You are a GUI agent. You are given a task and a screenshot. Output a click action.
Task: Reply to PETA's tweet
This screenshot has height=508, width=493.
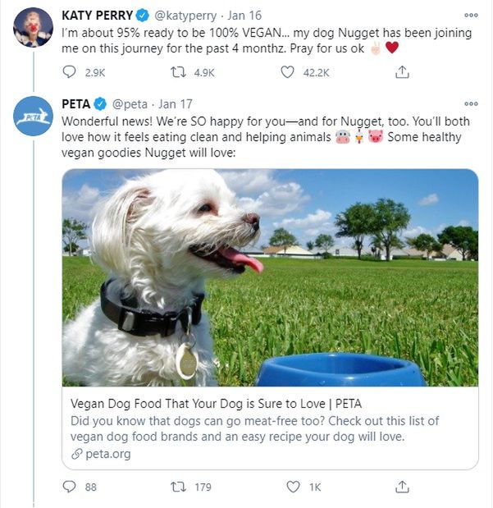coord(70,487)
